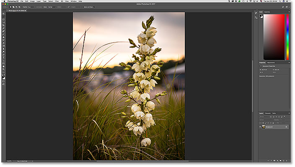This screenshot has width=295, height=167.
Task: Click the hue spectrum slider
Action: pos(287,37)
